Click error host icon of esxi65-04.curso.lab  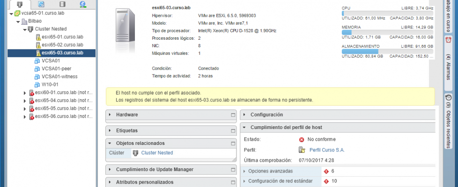(31, 101)
